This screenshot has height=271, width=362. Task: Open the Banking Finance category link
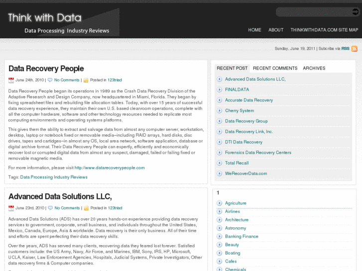(241, 236)
